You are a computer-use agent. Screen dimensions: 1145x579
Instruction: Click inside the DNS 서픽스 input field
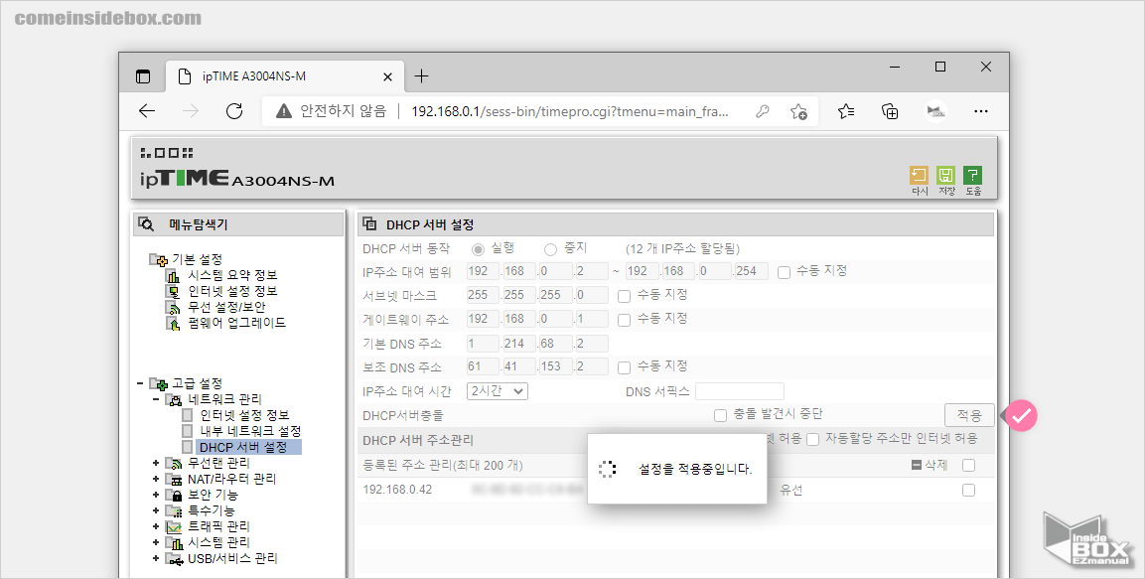(x=740, y=391)
